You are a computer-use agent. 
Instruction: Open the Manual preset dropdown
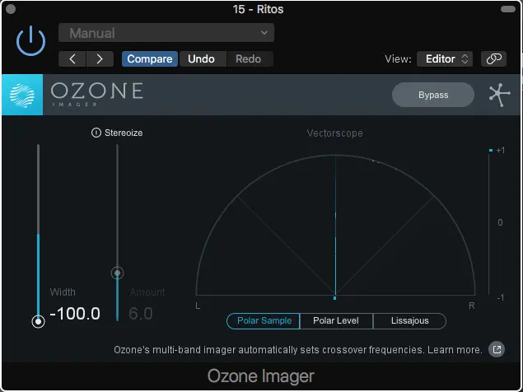pos(166,33)
